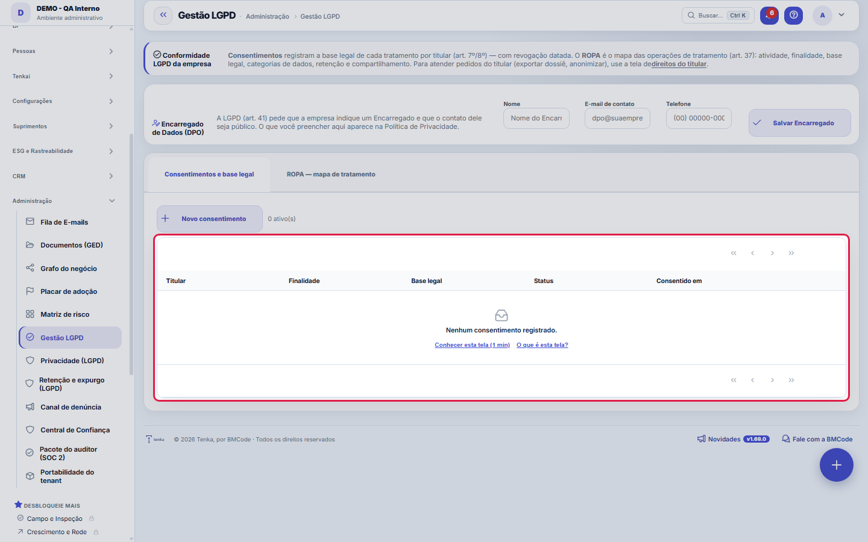Open the account dropdown chevron

pyautogui.click(x=841, y=15)
